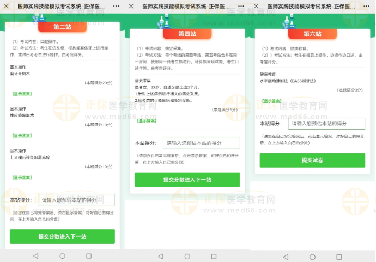The image size is (376, 262).
Task: Tap the home circle under the 第二站 screen
Action: click(62, 255)
